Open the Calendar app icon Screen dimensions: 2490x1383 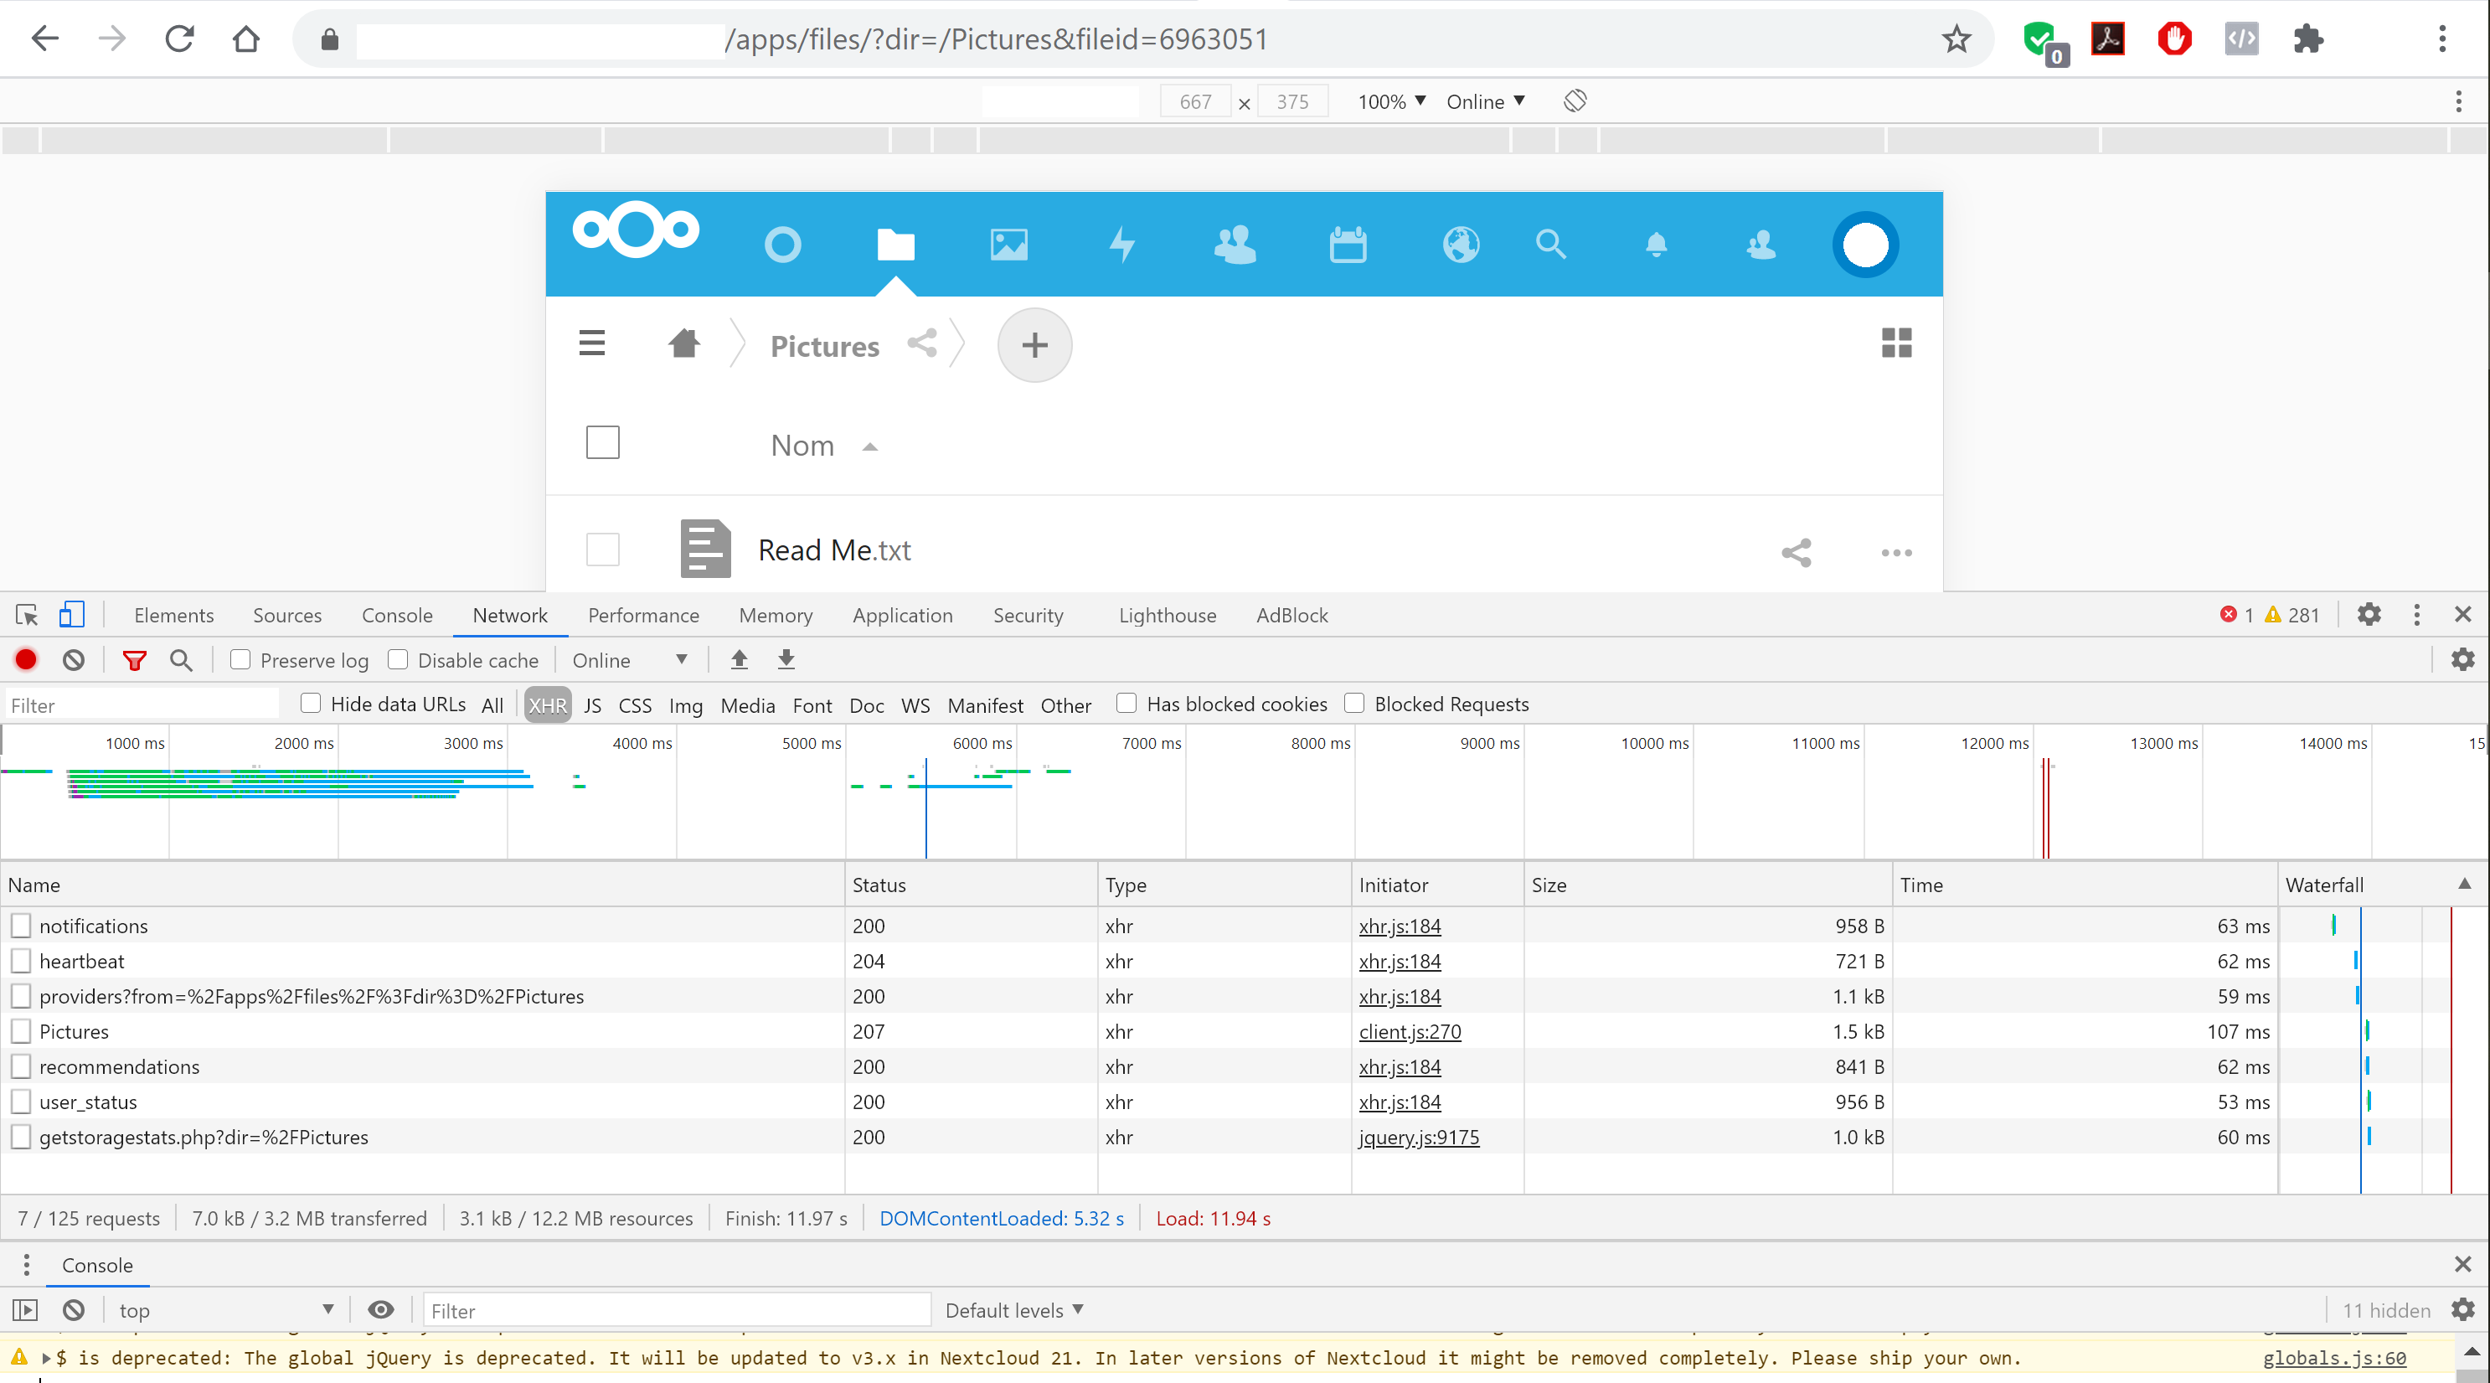[1348, 245]
